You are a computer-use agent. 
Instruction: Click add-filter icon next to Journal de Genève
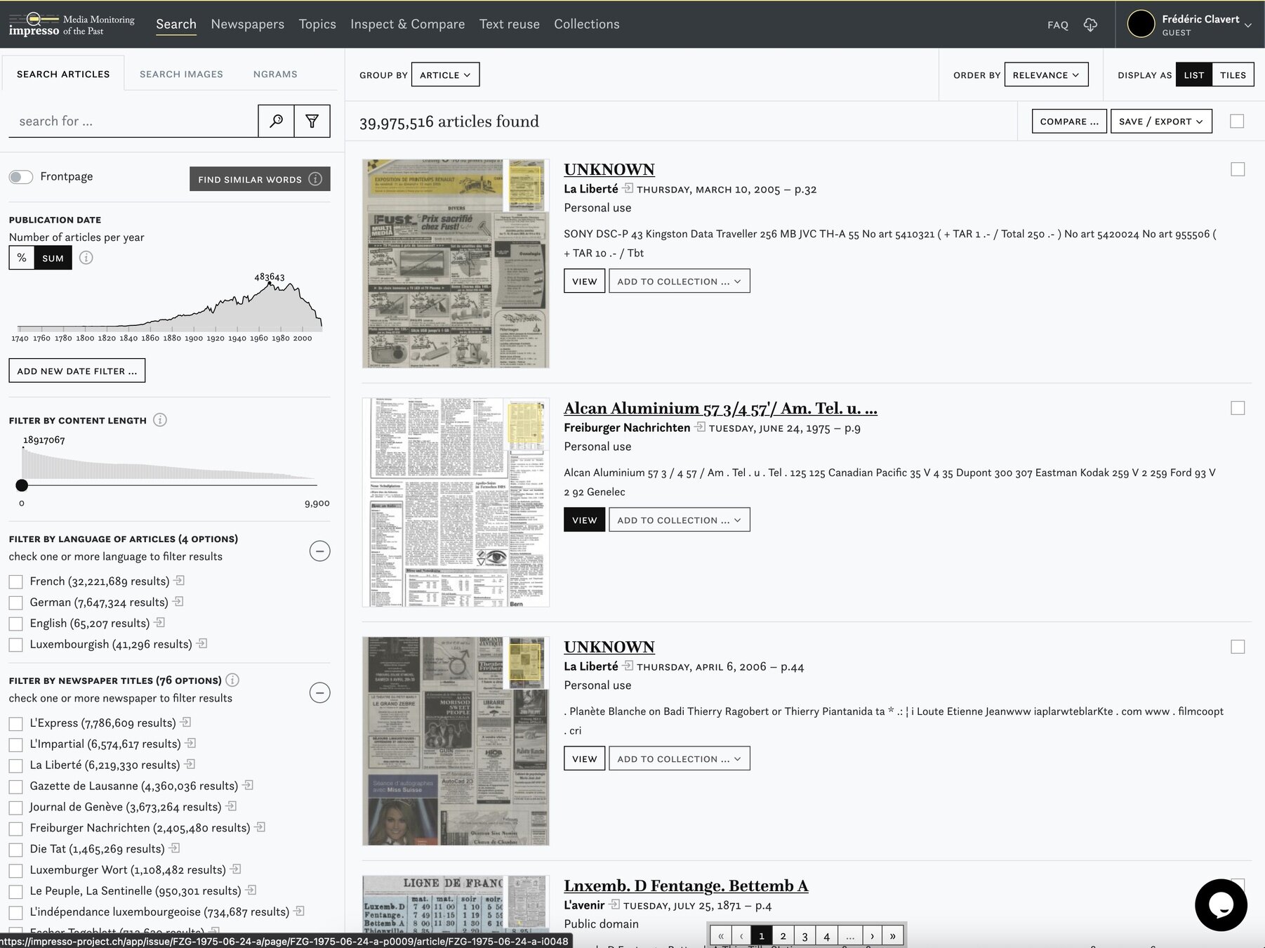tap(232, 806)
